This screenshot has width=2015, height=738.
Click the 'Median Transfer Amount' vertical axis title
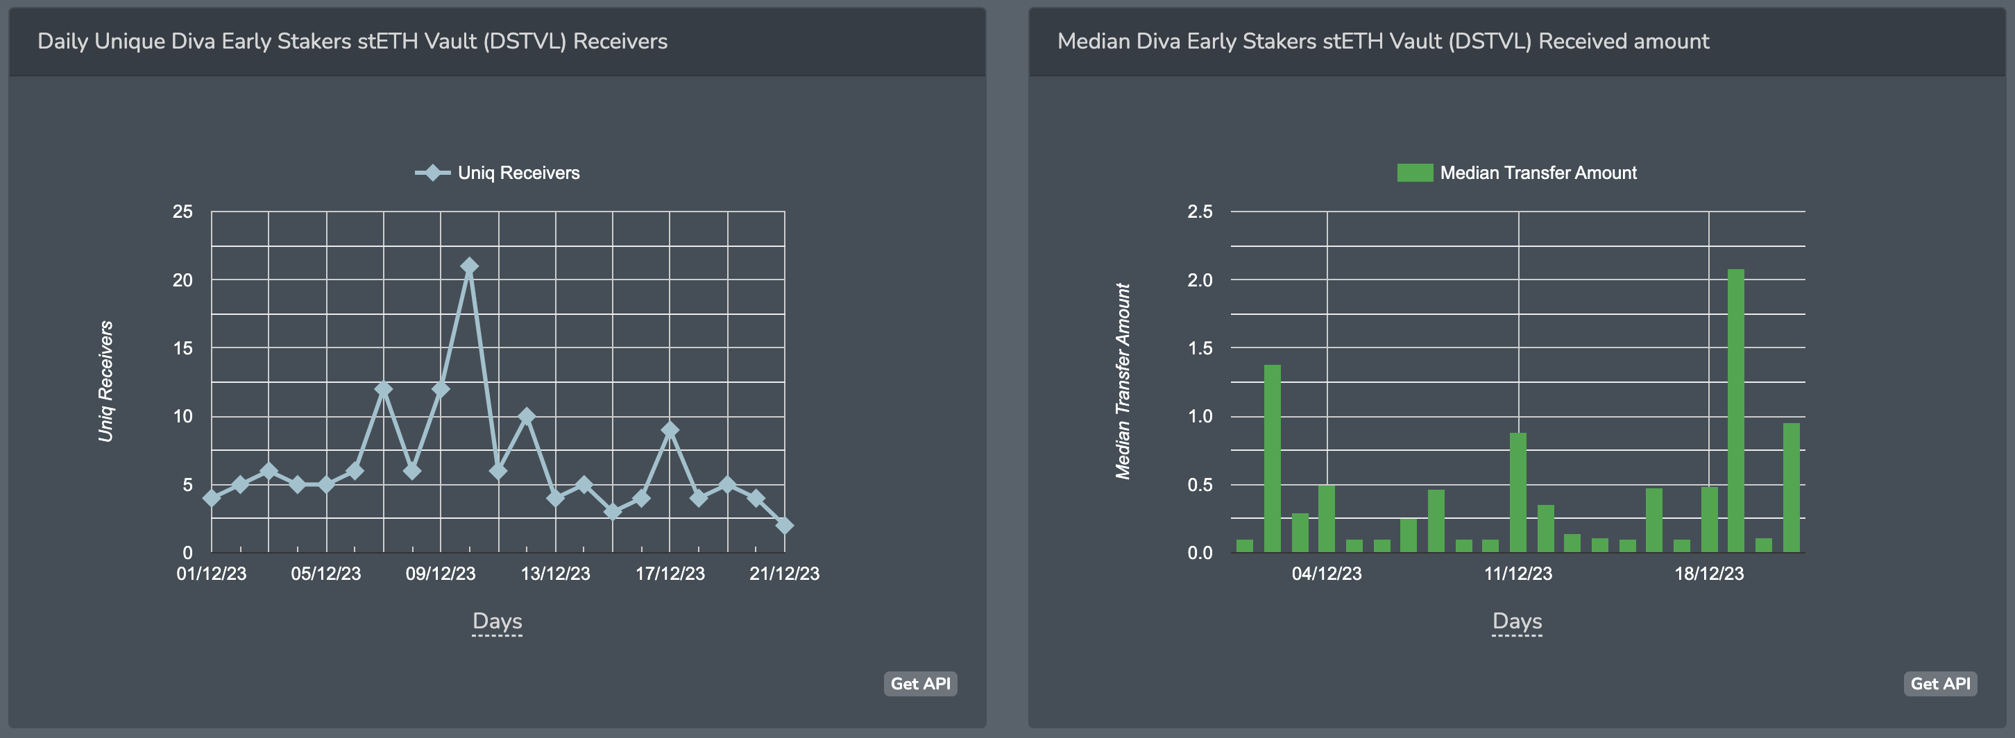1123,381
